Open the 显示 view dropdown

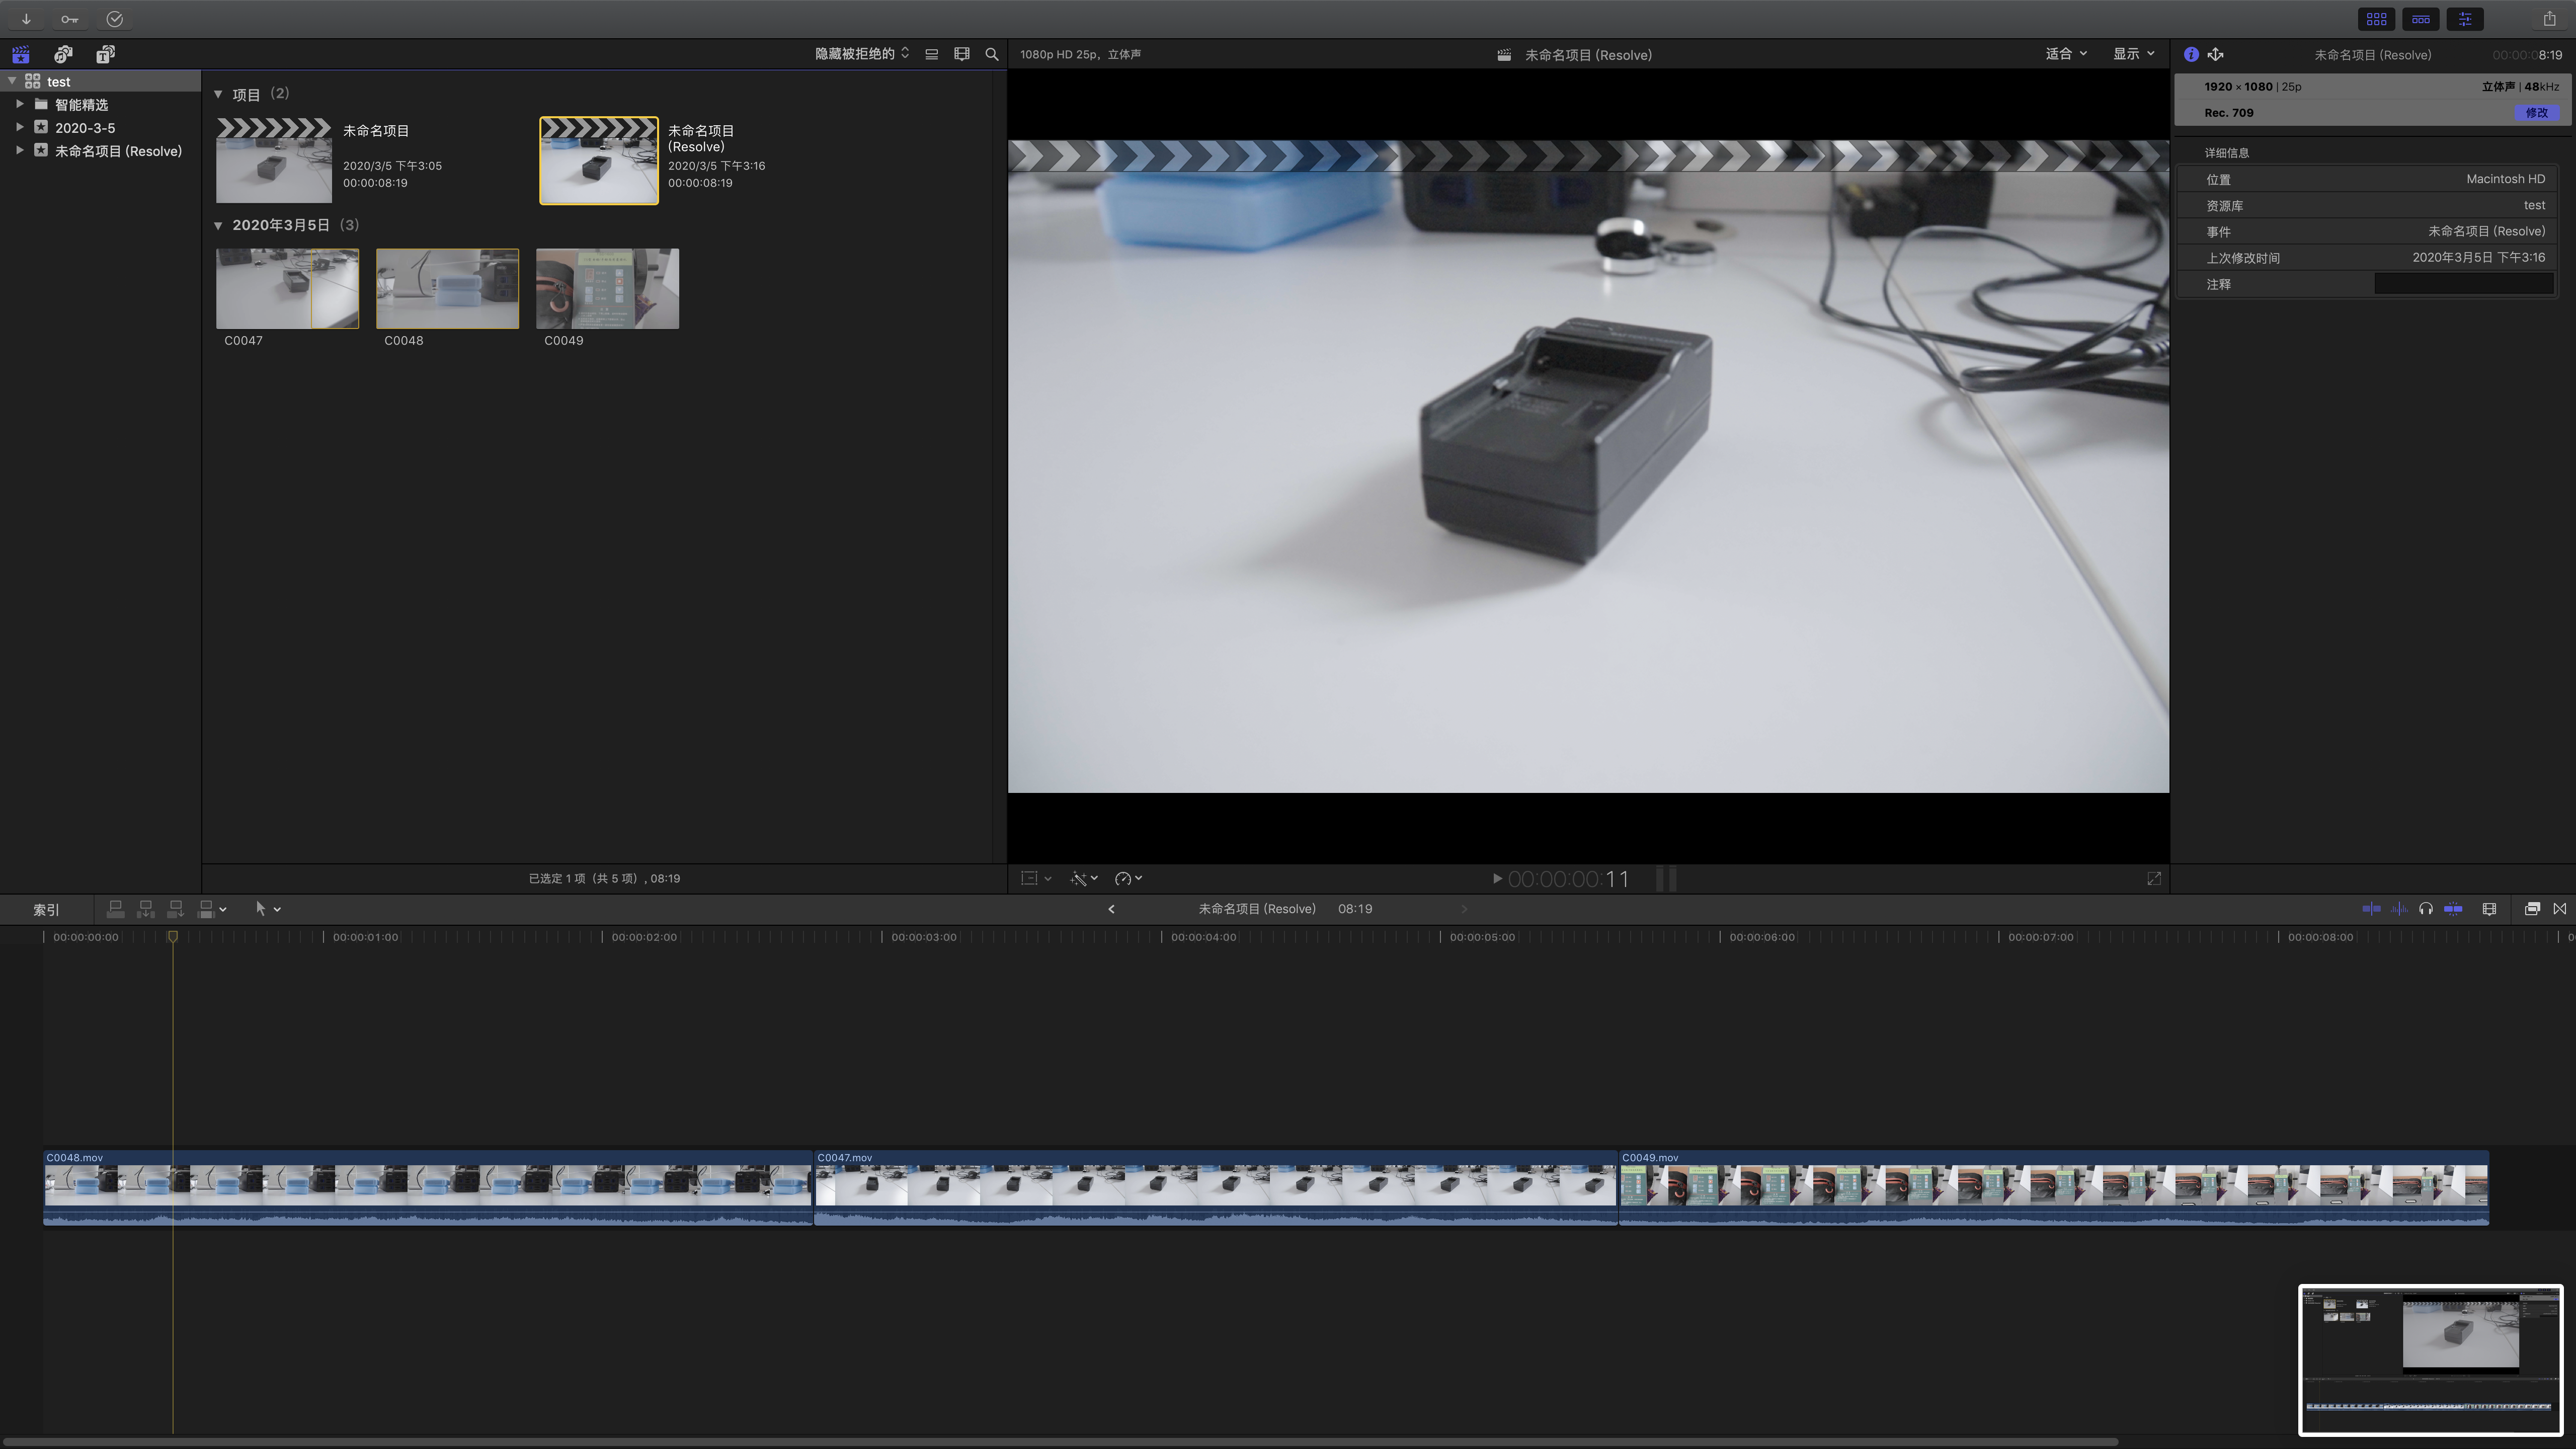pyautogui.click(x=2133, y=54)
